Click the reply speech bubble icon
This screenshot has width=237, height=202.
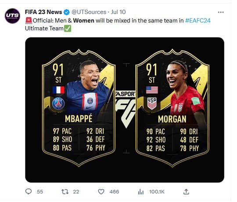click(29, 191)
